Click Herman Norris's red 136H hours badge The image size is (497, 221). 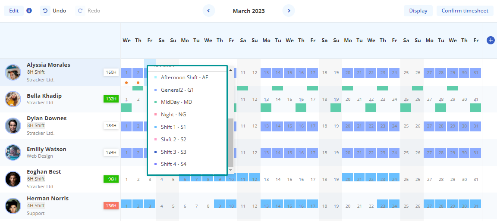click(x=111, y=206)
